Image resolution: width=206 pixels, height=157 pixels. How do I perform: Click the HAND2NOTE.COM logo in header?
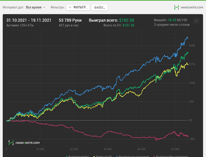189,7
